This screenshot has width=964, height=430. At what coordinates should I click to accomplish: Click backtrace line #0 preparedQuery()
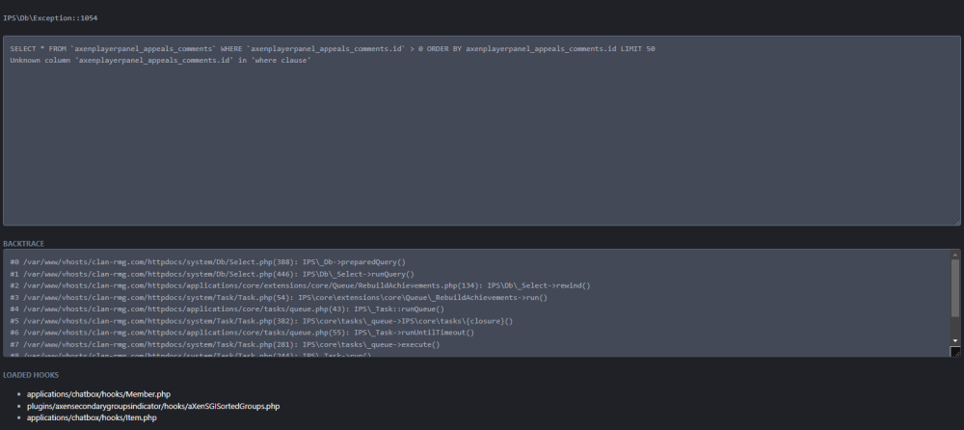click(207, 262)
